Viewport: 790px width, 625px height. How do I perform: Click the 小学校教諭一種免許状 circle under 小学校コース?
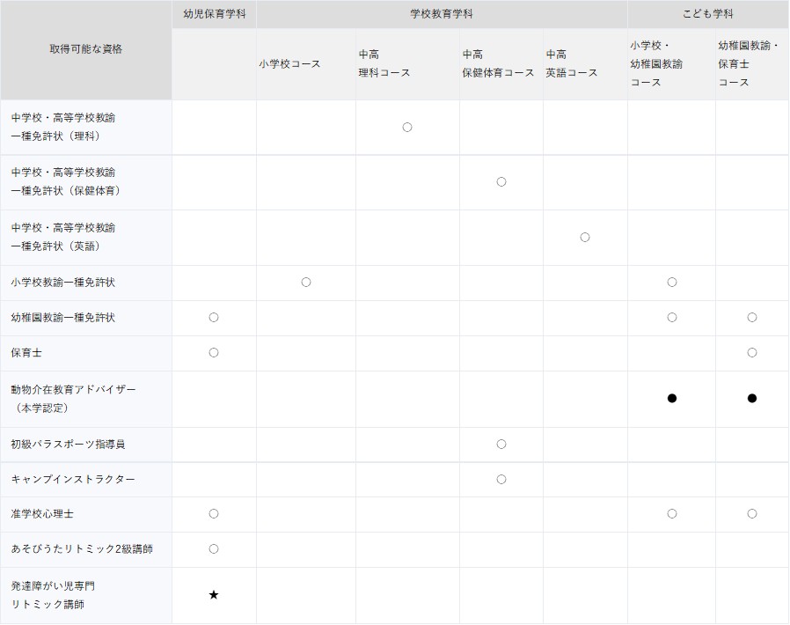tap(306, 283)
